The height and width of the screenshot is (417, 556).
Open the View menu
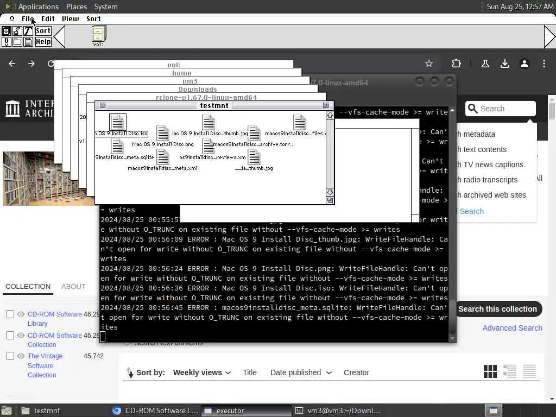[70, 19]
